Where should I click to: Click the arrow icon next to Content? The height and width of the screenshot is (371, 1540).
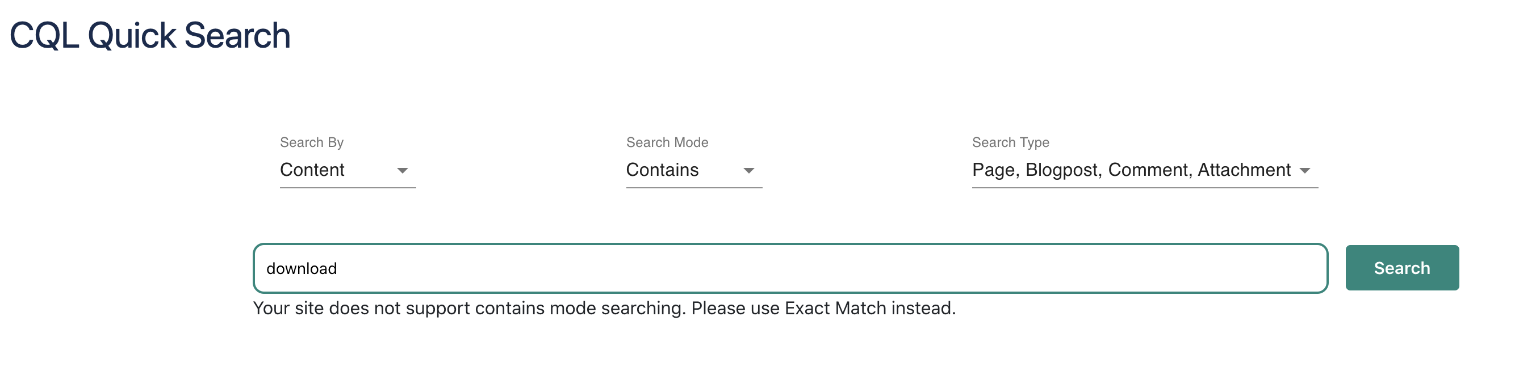click(x=403, y=171)
